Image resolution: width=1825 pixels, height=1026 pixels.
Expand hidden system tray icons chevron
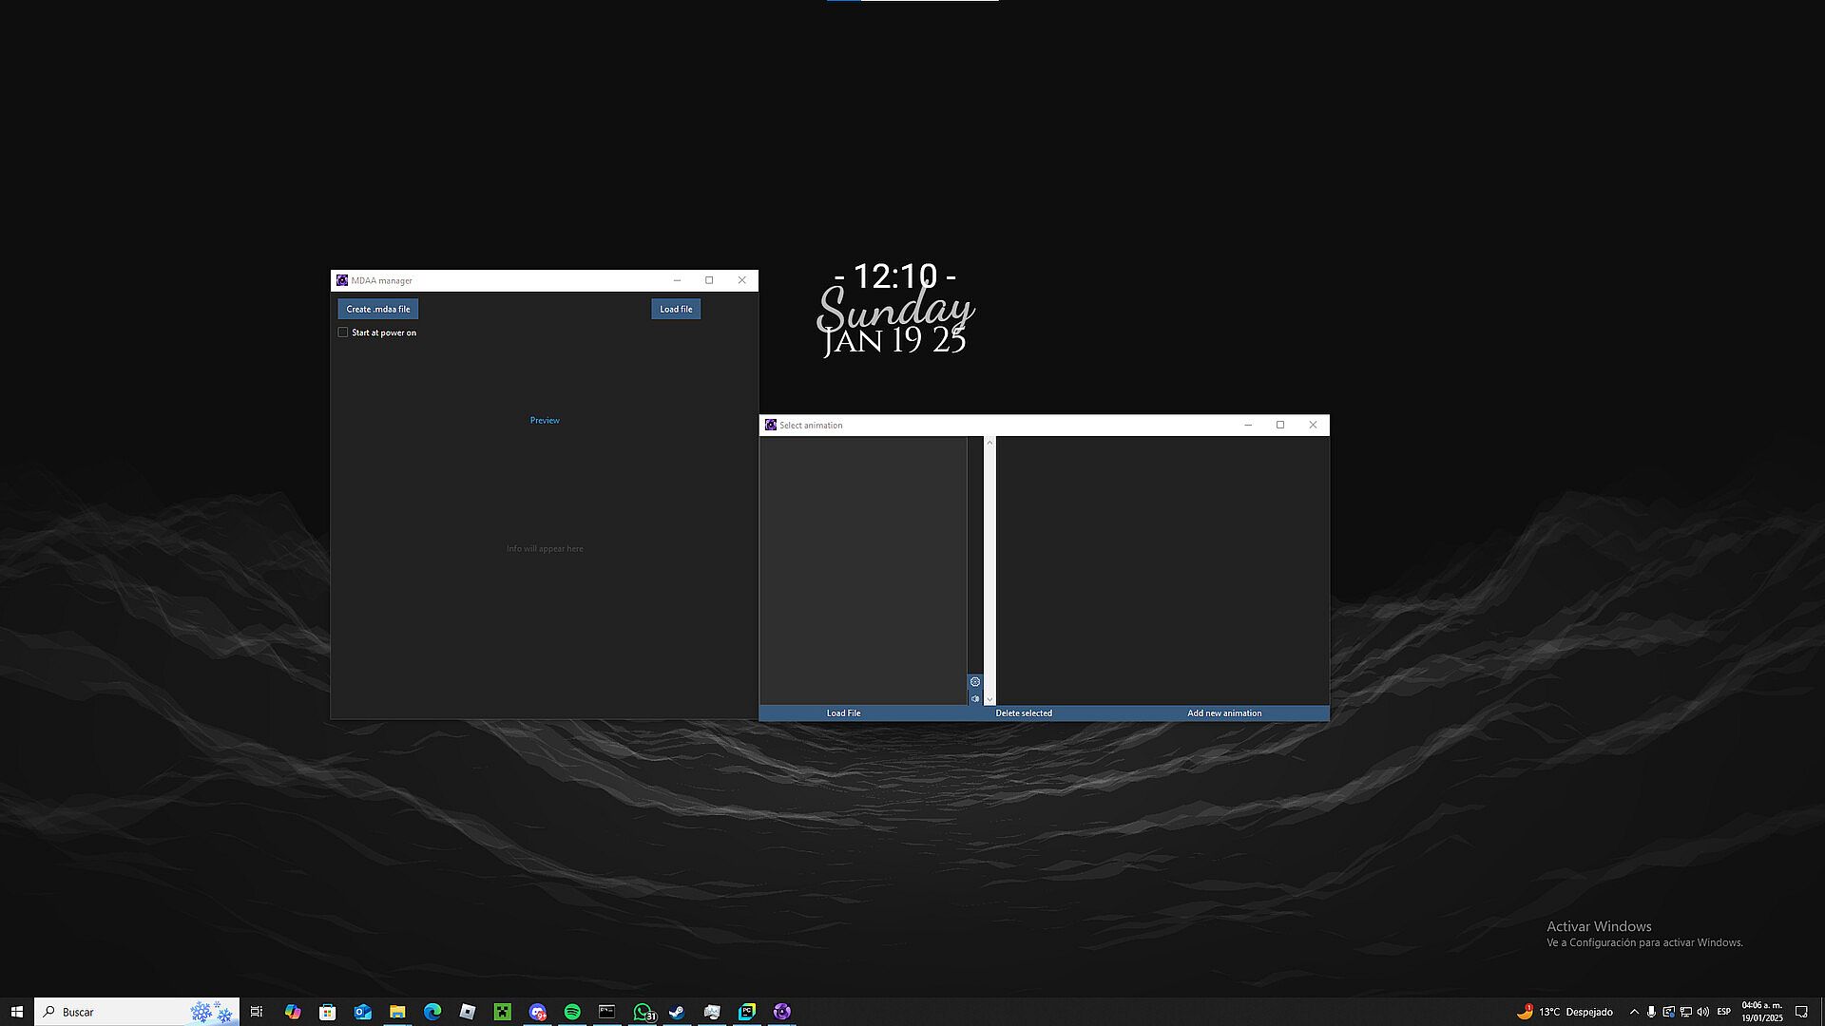point(1634,1012)
